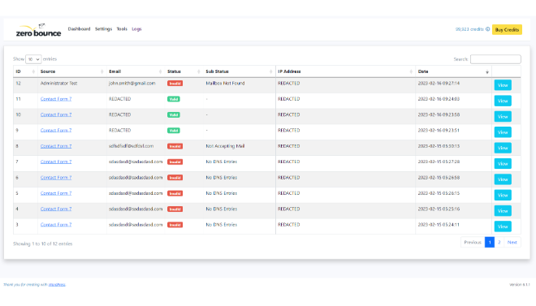Open the Tools menu item
The height and width of the screenshot is (306, 536).
coord(122,29)
